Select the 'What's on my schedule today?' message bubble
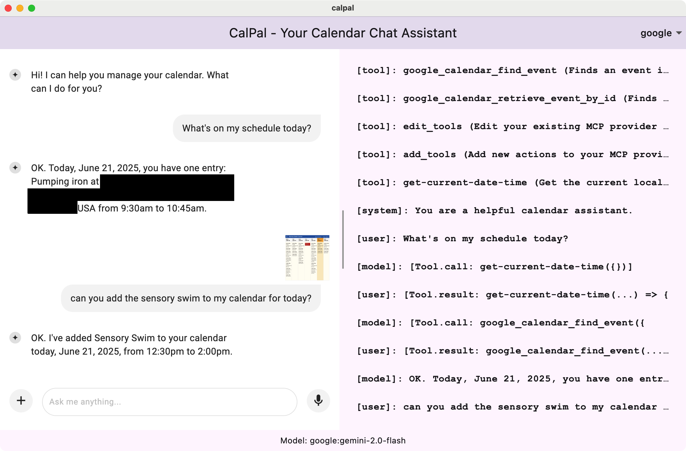Viewport: 686px width, 451px height. 247,128
